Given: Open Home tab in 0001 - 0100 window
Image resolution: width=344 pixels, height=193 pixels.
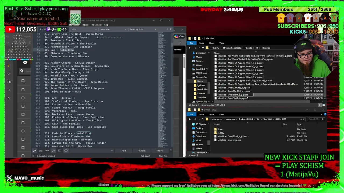Looking at the screenshot, I should coord(201,114).
